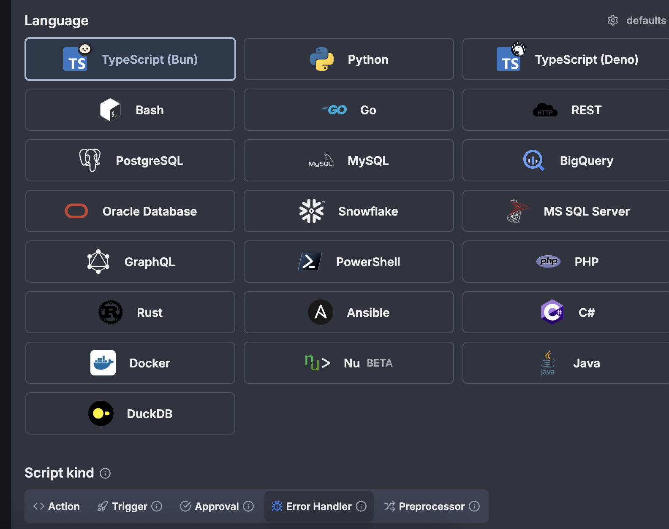Viewport: 669px width, 529px height.
Task: Click the red Oracle oval icon
Action: click(76, 211)
